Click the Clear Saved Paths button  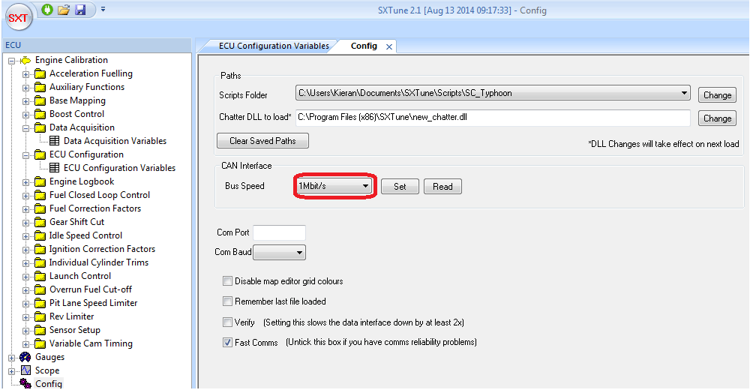click(x=262, y=141)
